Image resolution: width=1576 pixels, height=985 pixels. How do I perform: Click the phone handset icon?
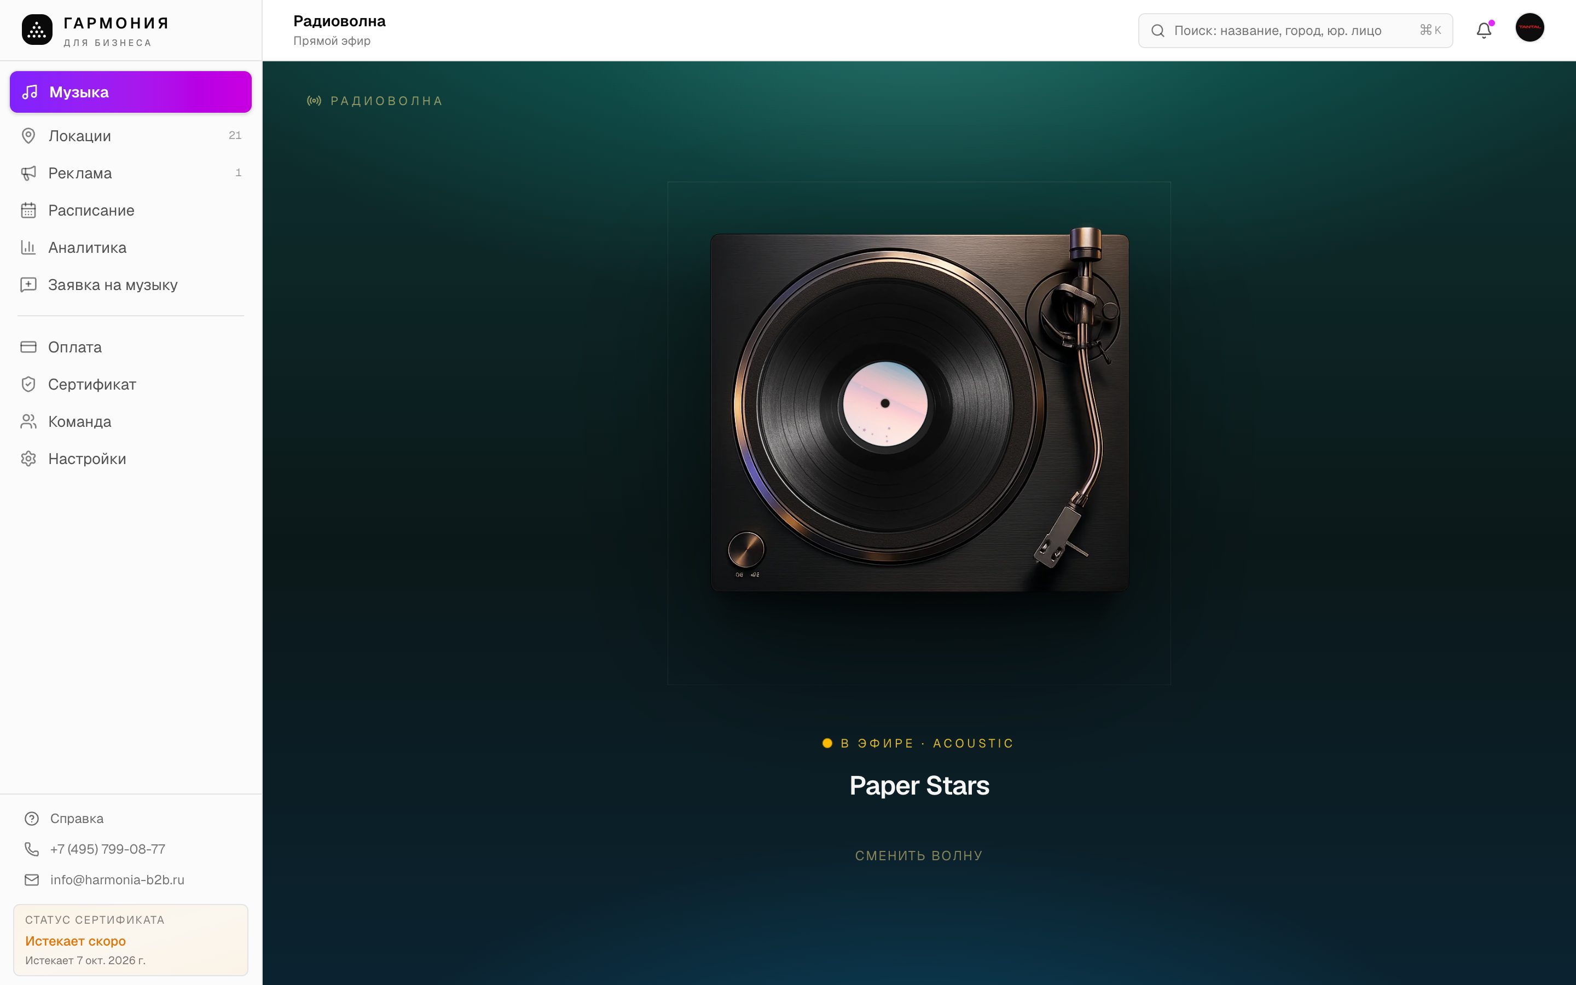point(32,849)
